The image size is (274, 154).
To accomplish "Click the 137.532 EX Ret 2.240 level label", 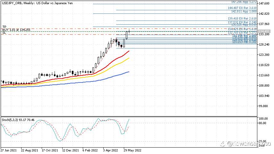I will pyautogui.click(x=242, y=22).
